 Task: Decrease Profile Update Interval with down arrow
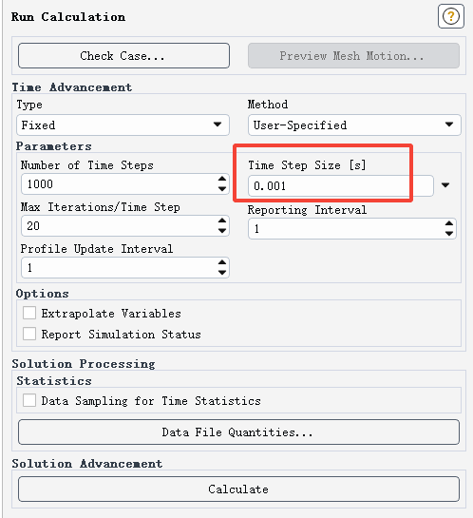tap(222, 273)
